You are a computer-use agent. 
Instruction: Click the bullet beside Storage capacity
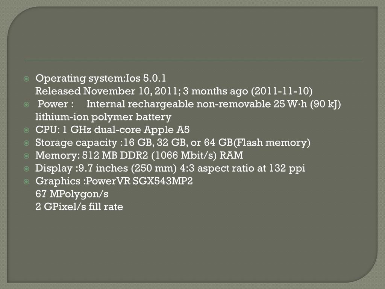27,143
